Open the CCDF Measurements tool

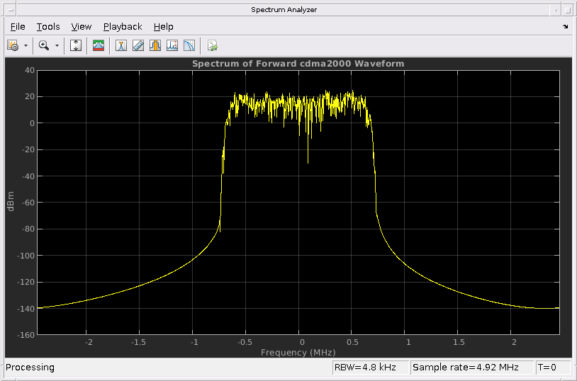click(189, 45)
